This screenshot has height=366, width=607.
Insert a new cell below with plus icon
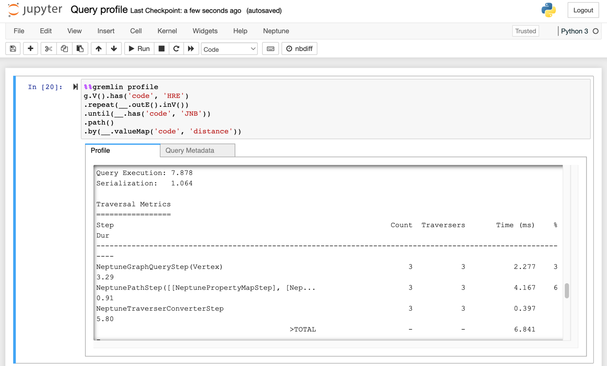(31, 49)
